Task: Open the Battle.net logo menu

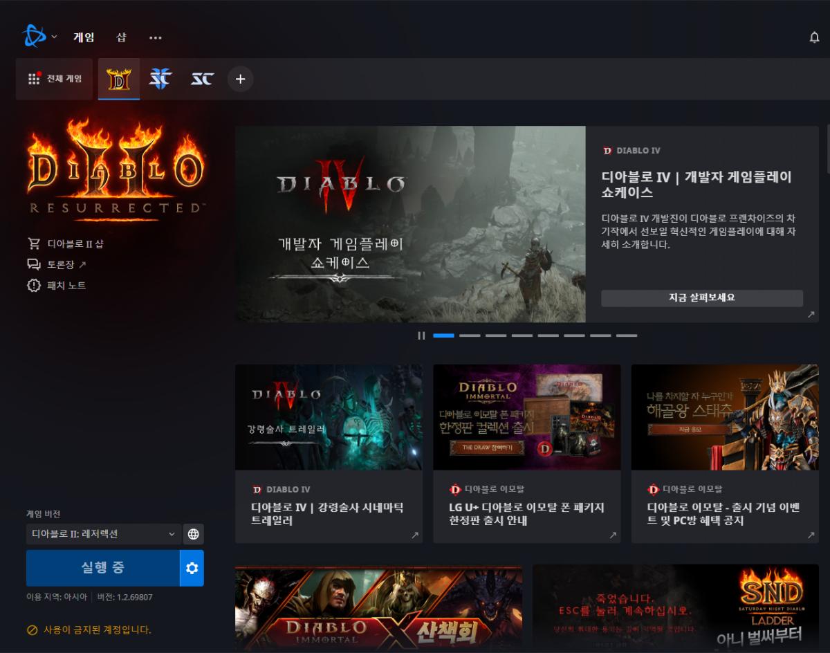Action: coord(35,37)
